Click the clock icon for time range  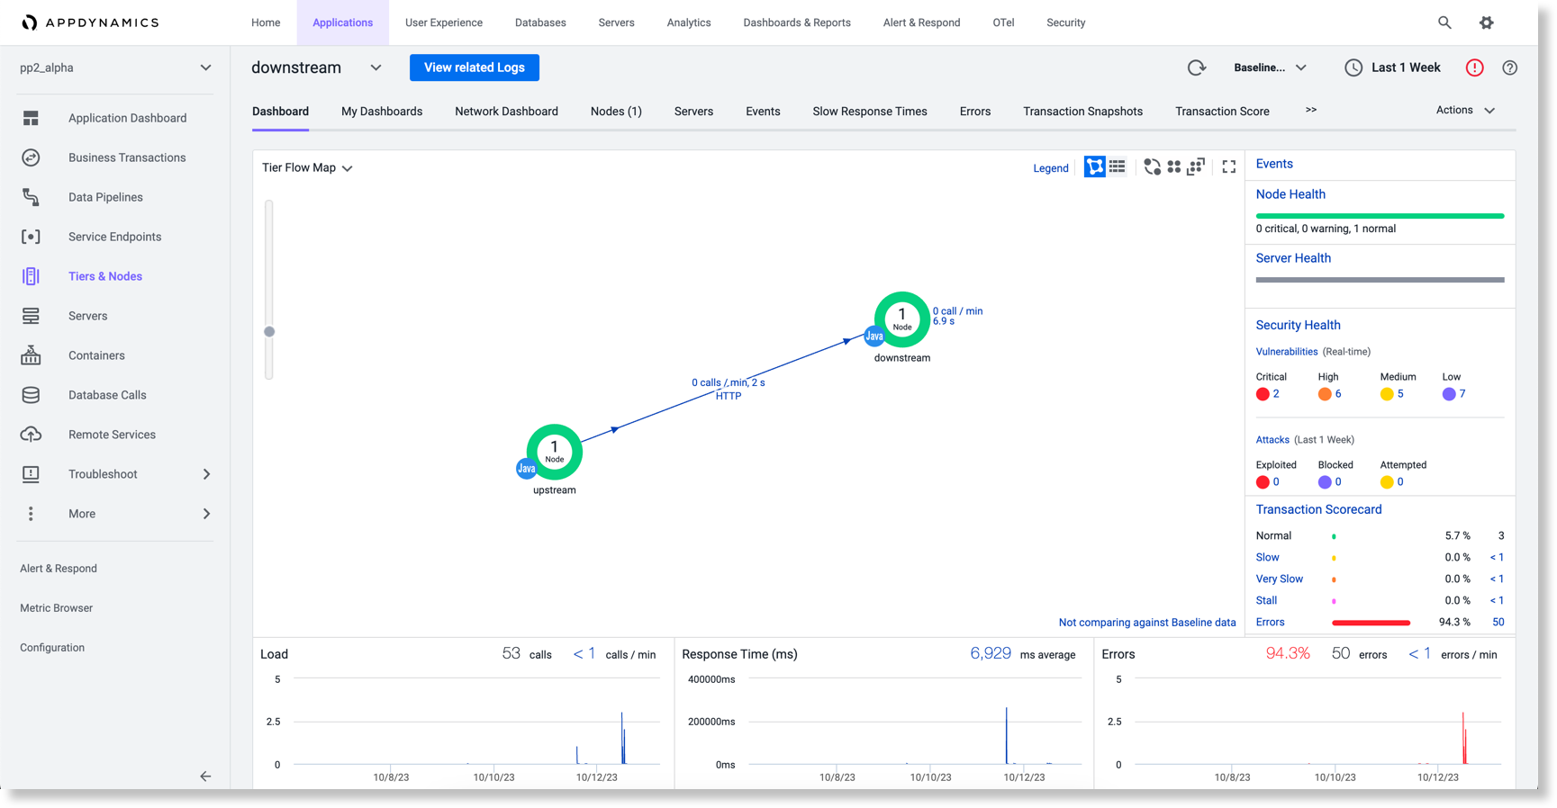1353,67
